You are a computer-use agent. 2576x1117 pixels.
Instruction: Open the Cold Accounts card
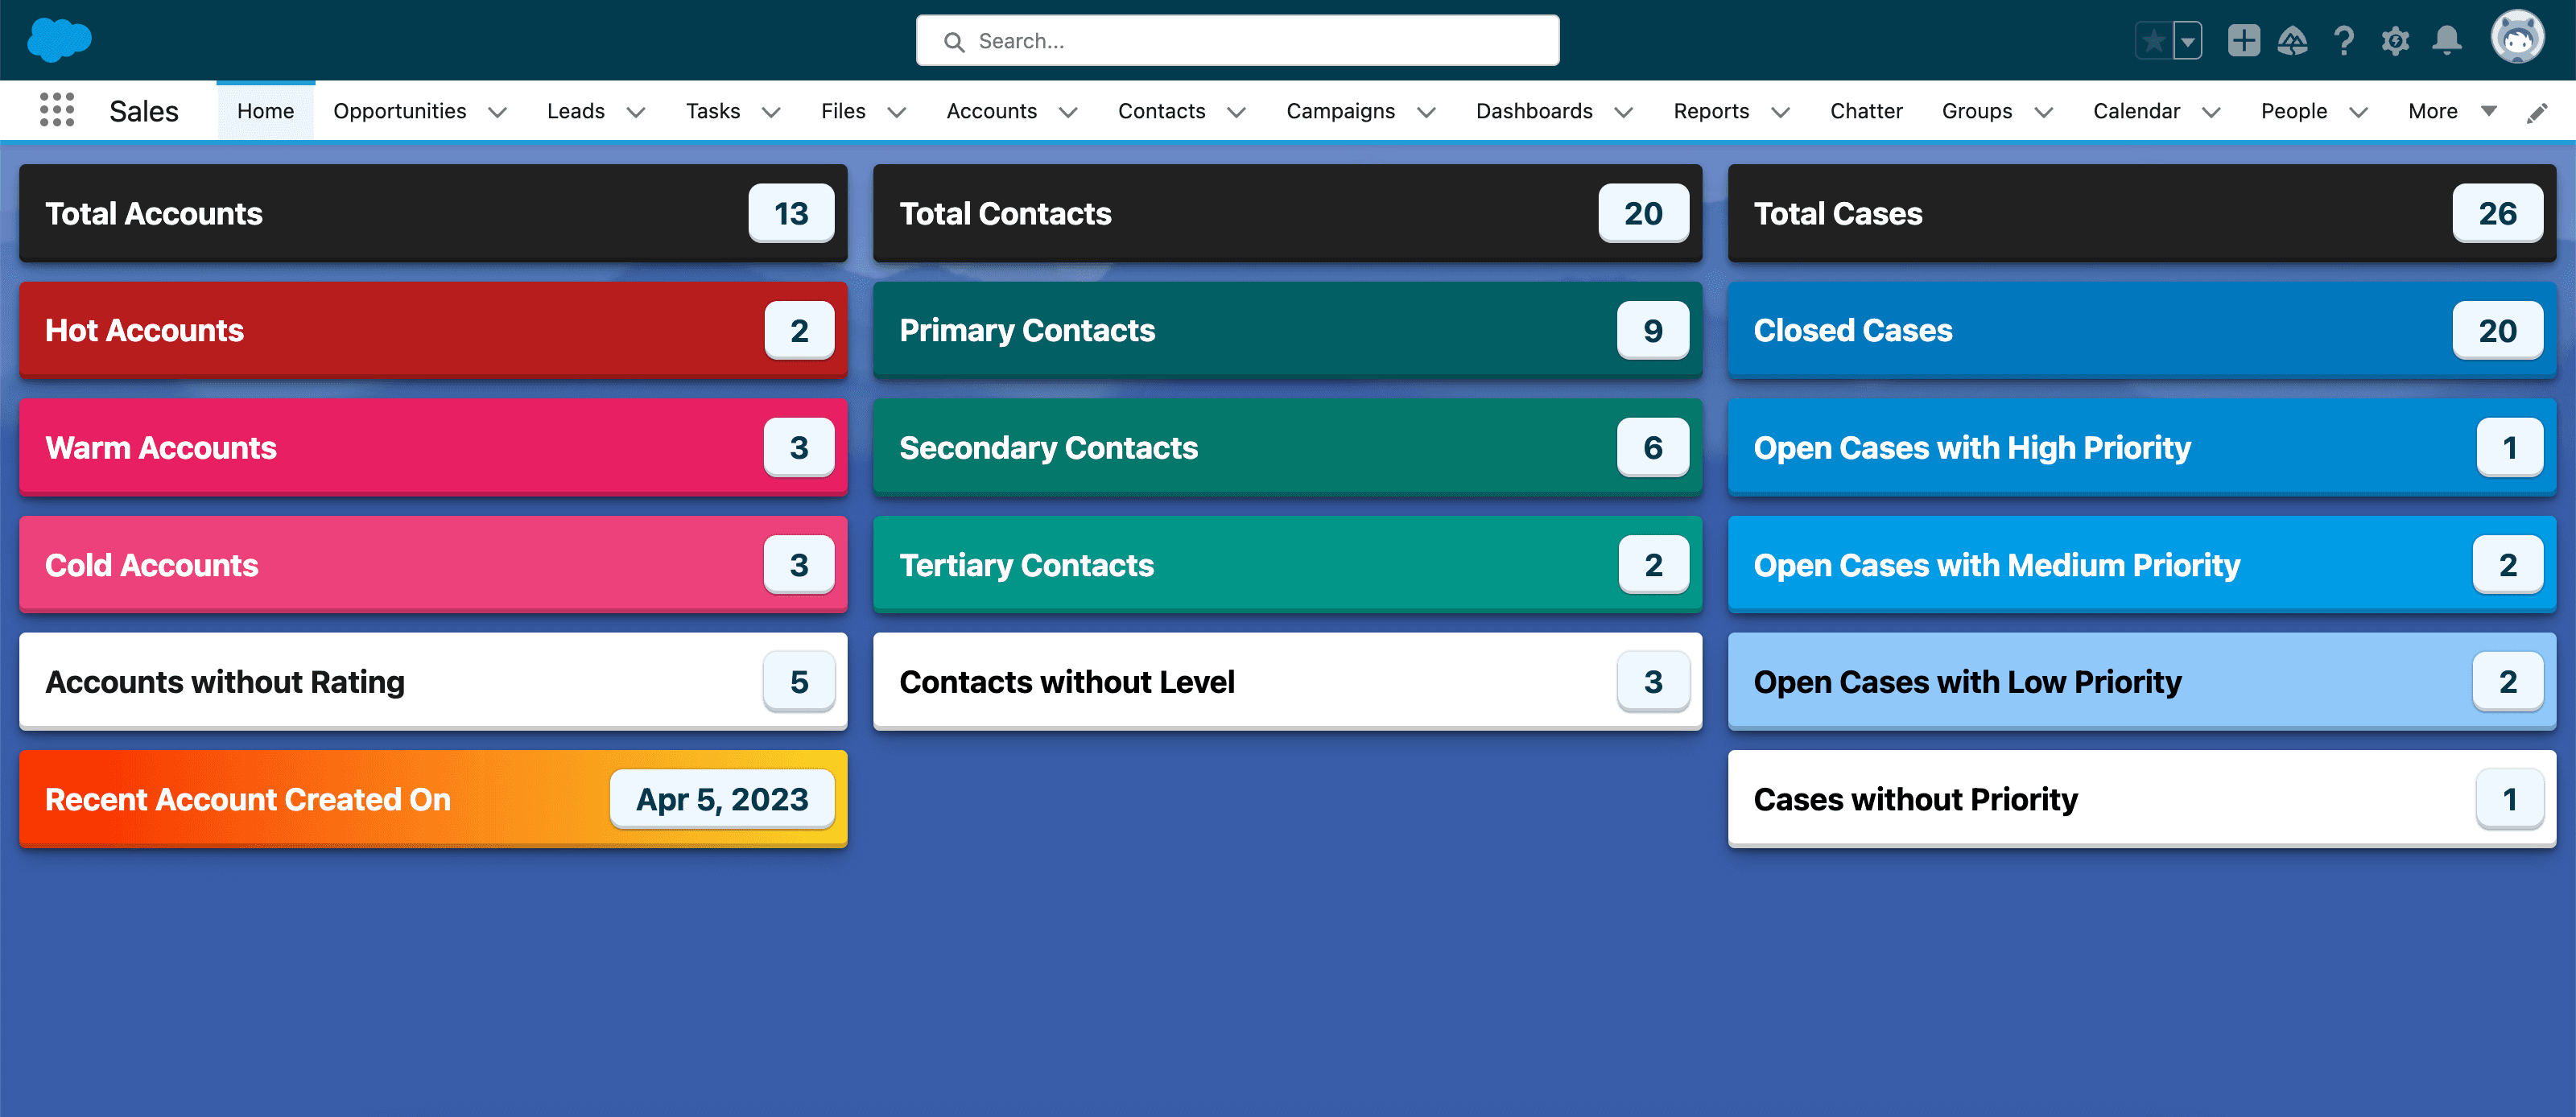[433, 565]
